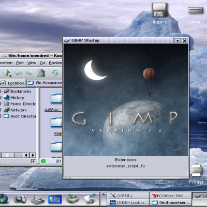
Task: Click the Konqueror location URL field
Action: pos(45,83)
